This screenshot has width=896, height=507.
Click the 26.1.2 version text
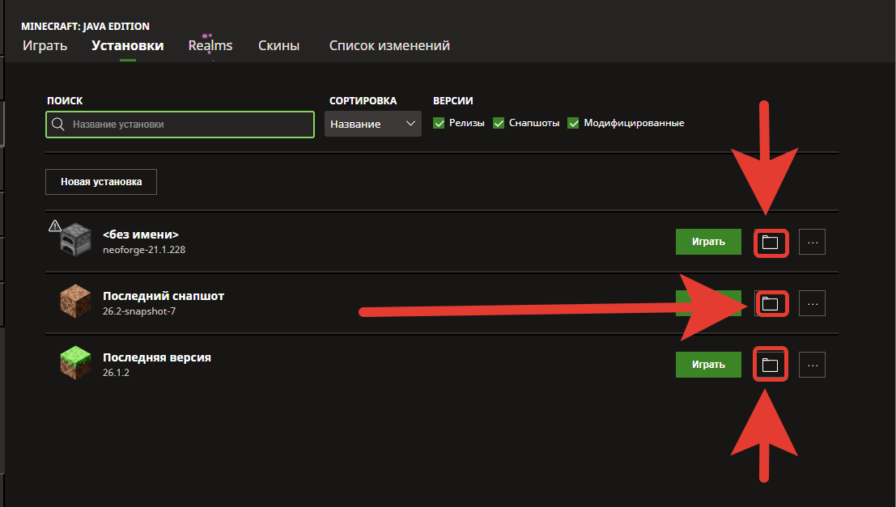pos(116,372)
